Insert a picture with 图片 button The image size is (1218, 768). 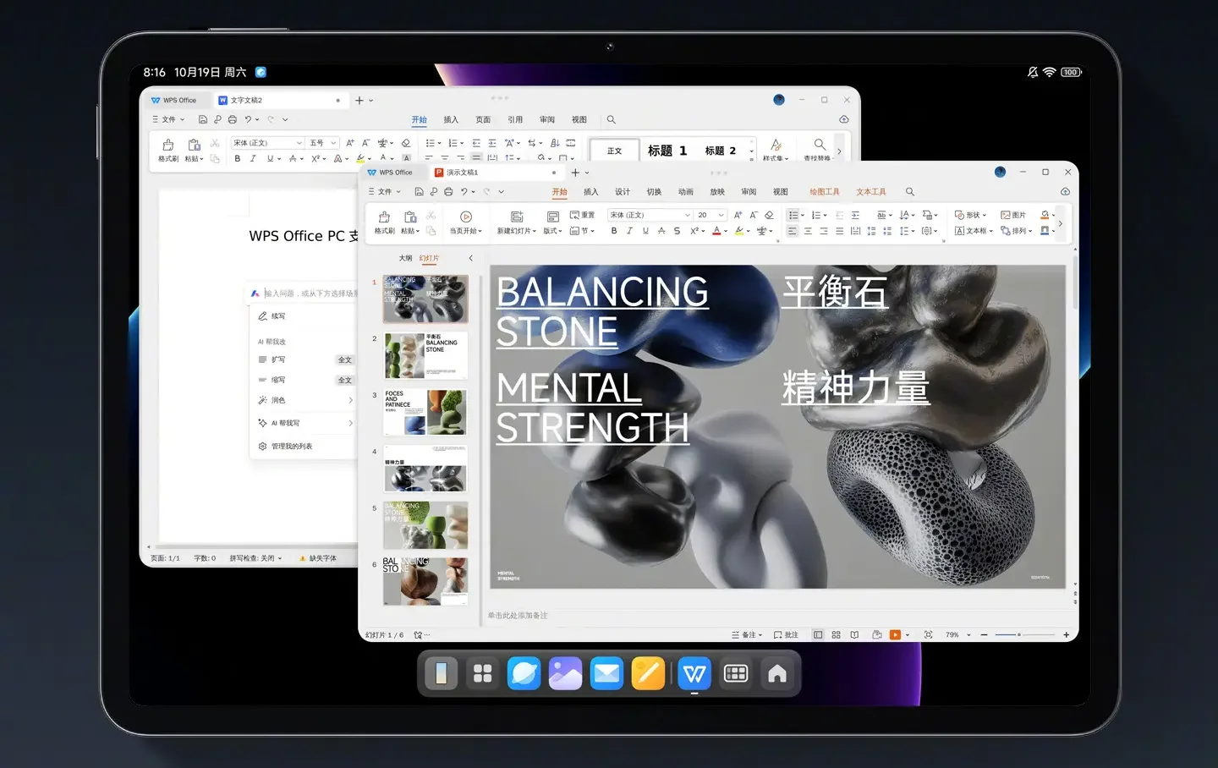tap(1013, 215)
